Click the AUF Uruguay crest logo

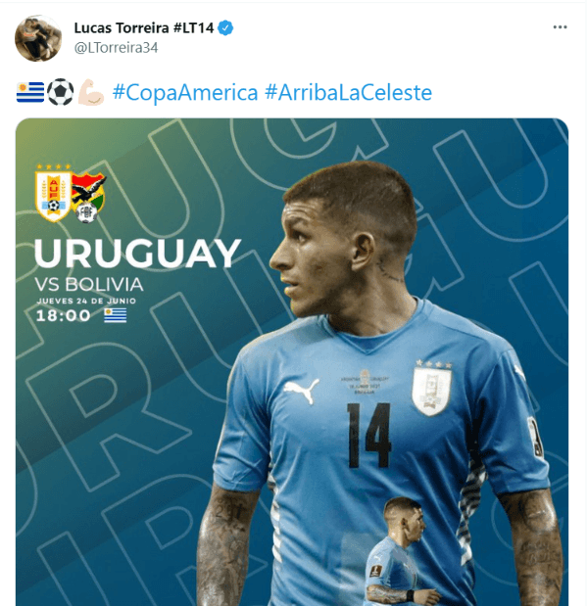coord(53,193)
